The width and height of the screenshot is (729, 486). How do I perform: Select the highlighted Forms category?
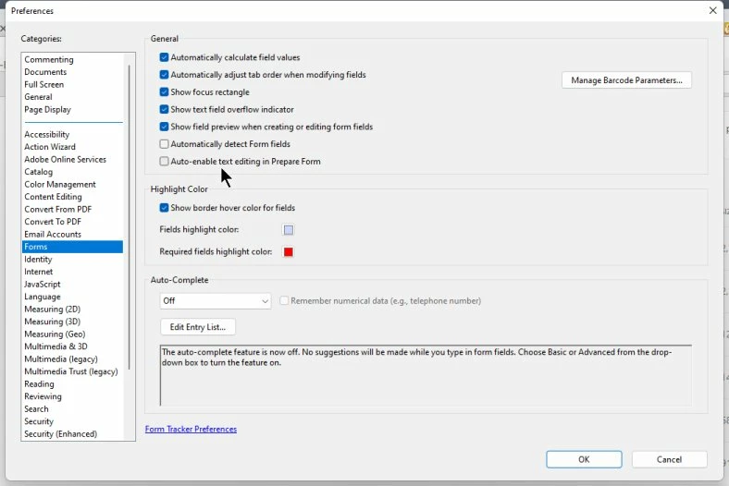[72, 247]
